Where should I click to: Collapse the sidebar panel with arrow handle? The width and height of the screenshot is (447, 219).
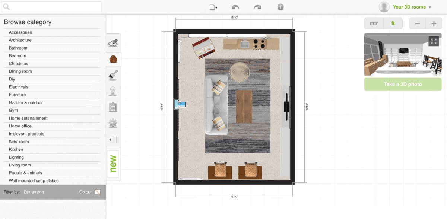(113, 140)
